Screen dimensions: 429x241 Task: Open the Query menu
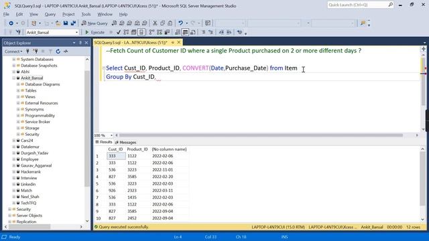(50, 14)
